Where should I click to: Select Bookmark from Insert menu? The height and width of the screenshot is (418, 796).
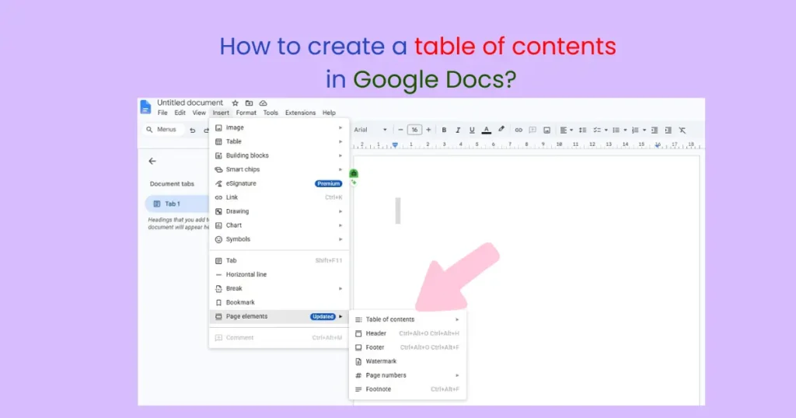(x=279, y=302)
